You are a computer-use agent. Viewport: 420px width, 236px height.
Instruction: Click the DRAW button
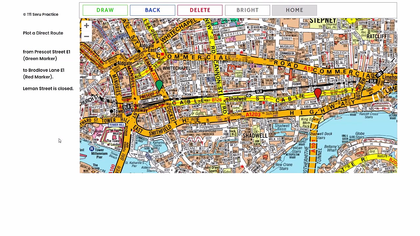[105, 10]
